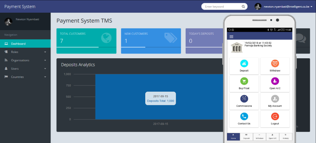The width and height of the screenshot is (316, 143).
Task: Tap the Withdraw icon in the phone app
Action: point(275,63)
